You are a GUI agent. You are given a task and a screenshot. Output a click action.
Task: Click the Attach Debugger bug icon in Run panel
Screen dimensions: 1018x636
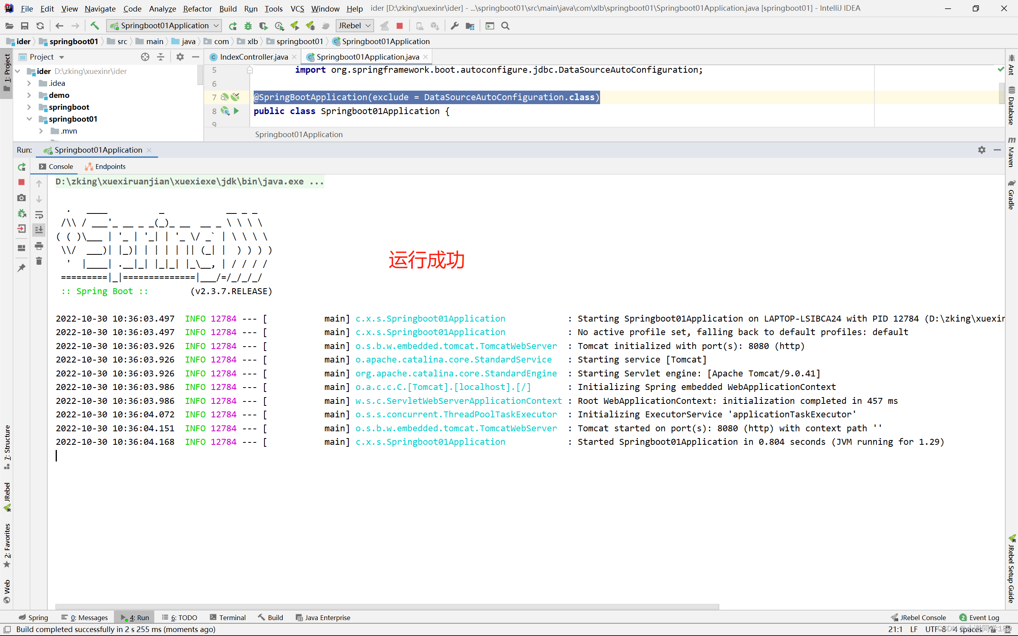coord(21,213)
